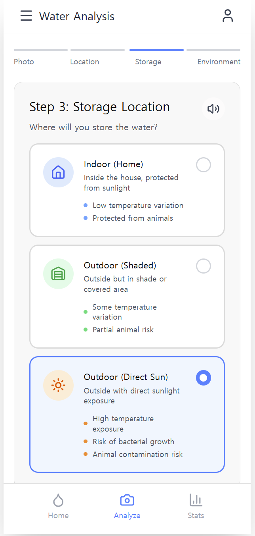Screen dimensions: 255x536
Task: Click the Water Analysis header title
Action: [x=77, y=16]
